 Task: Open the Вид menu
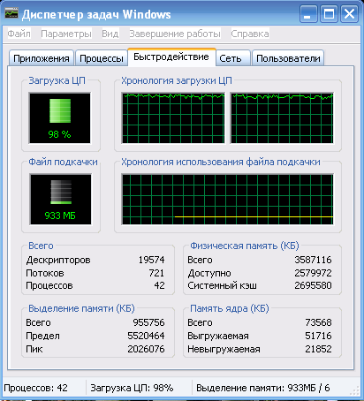click(x=110, y=34)
